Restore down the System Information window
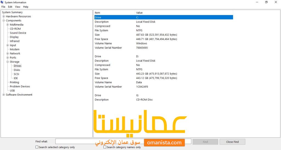 [x=266, y=2]
